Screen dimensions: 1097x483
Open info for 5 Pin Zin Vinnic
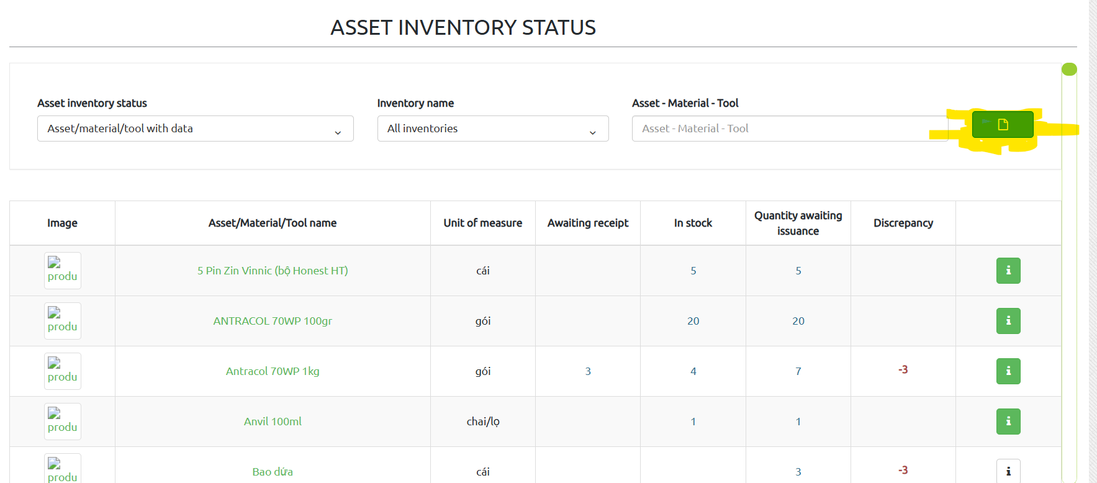point(1008,271)
